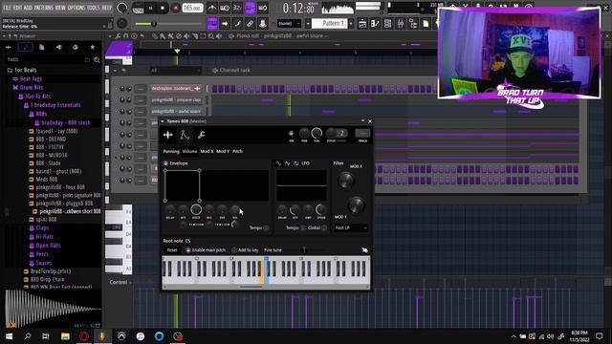Switch to the Panning envelope tab
Viewport: 612px width, 344px height.
click(x=171, y=151)
